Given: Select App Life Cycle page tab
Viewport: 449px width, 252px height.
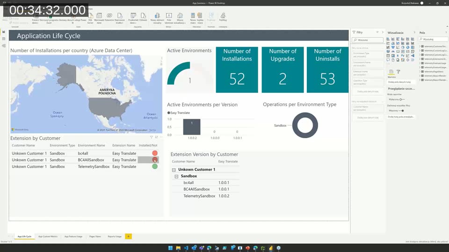Looking at the screenshot, I should [24, 237].
